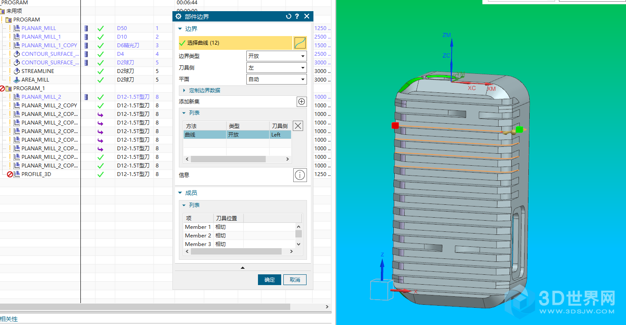Open the 刀具侧 dropdown showing 左
Screen dimensions: 626x325
pyautogui.click(x=276, y=67)
